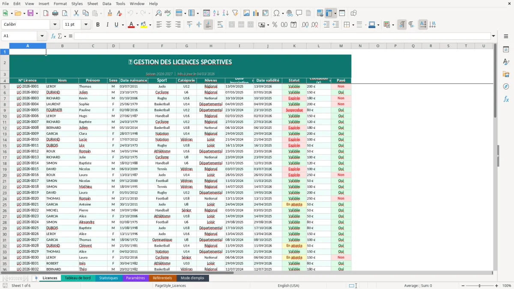Screen dimensions: 514x289
Task: Insert a comment
Action: 299,13
